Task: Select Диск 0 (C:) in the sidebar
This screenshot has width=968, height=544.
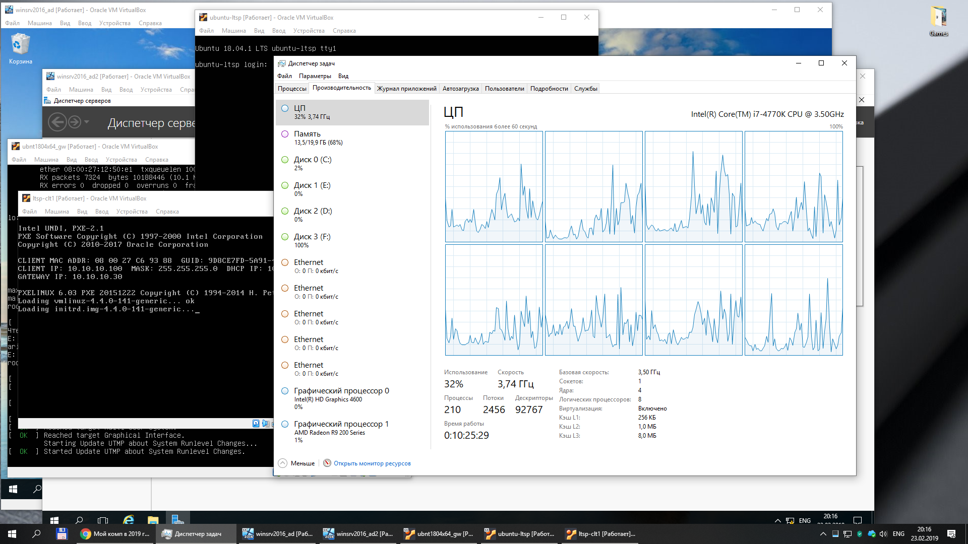Action: [x=352, y=164]
